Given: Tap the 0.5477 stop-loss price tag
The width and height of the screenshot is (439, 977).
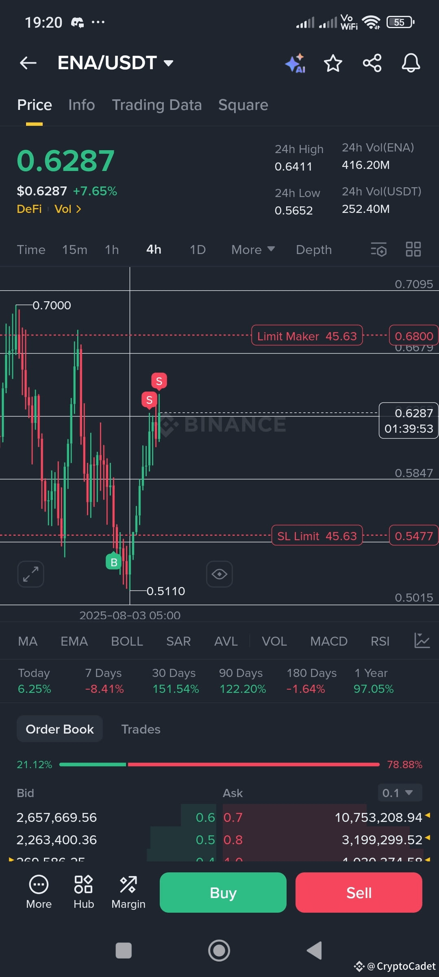Looking at the screenshot, I should pyautogui.click(x=414, y=536).
